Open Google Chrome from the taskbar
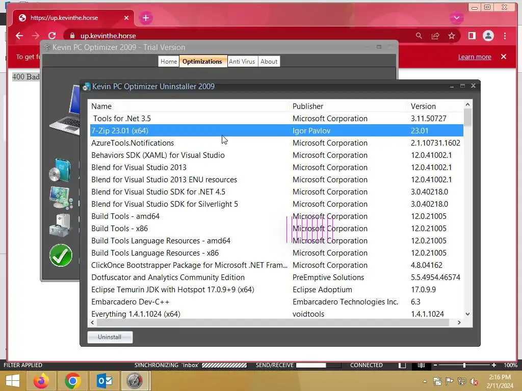This screenshot has width=522, height=391. (72, 381)
